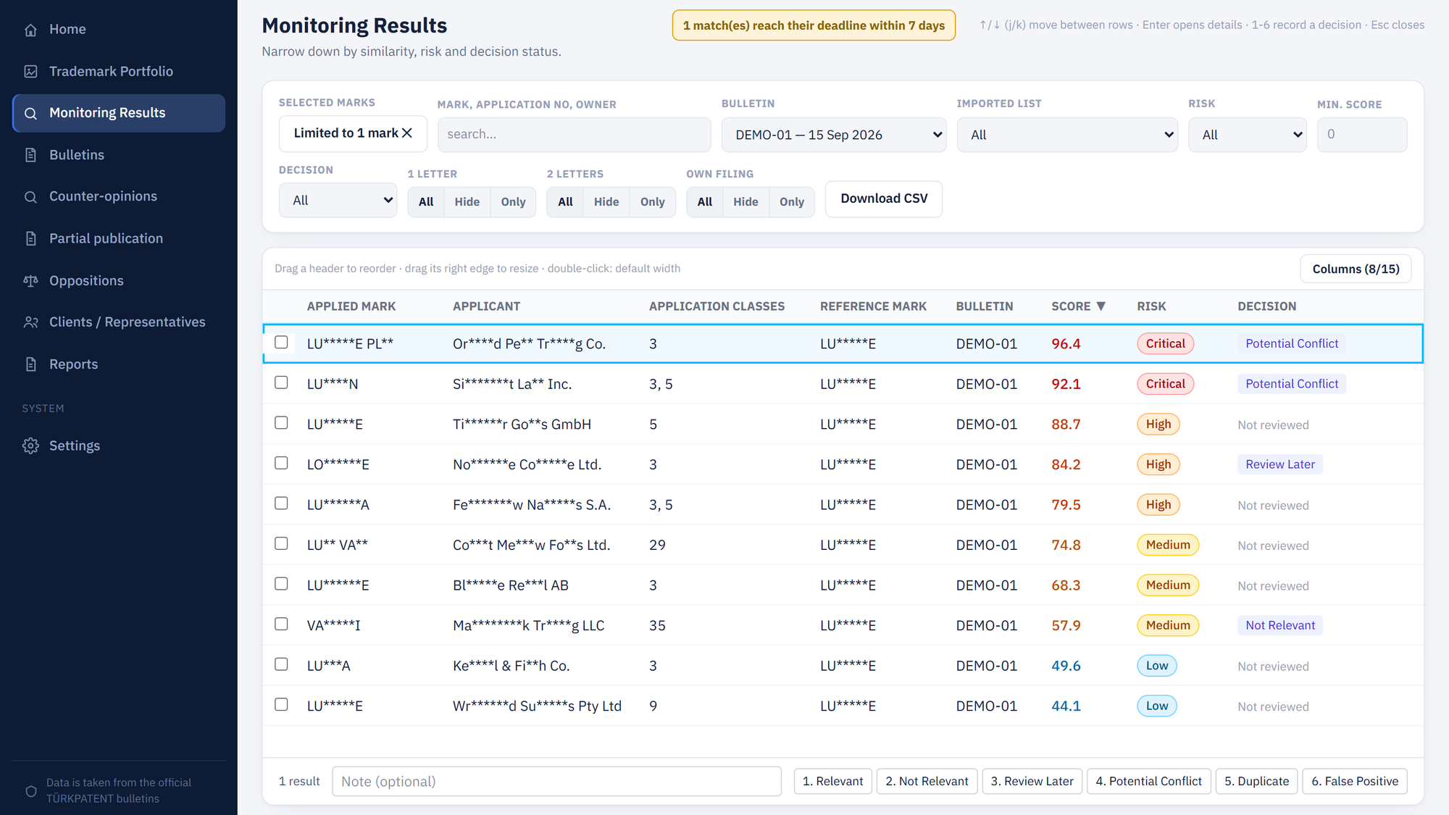This screenshot has width=1449, height=815.
Task: Open the Reports section
Action: tap(119, 364)
